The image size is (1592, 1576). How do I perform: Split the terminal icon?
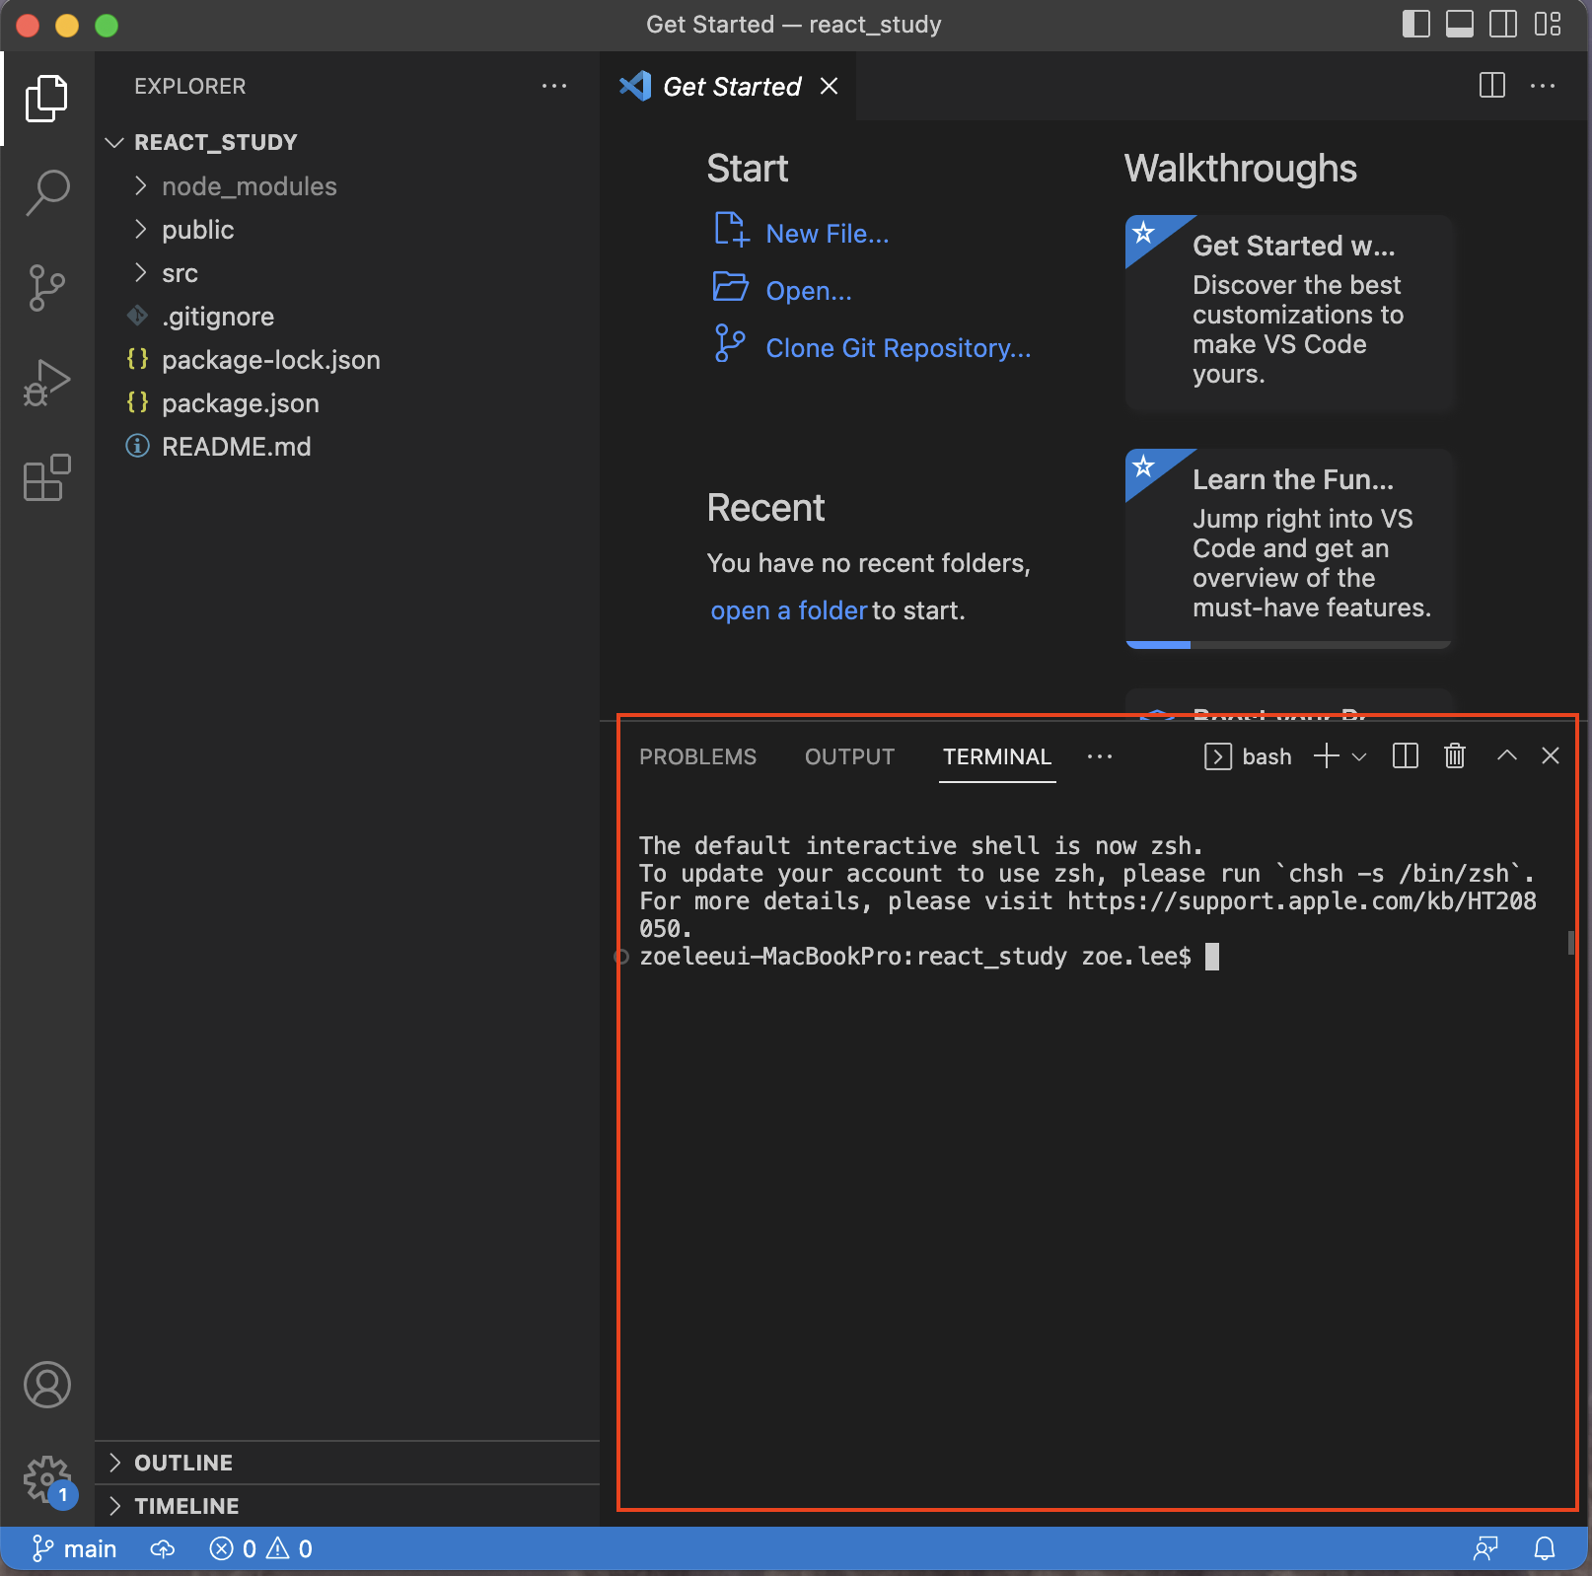pos(1406,756)
